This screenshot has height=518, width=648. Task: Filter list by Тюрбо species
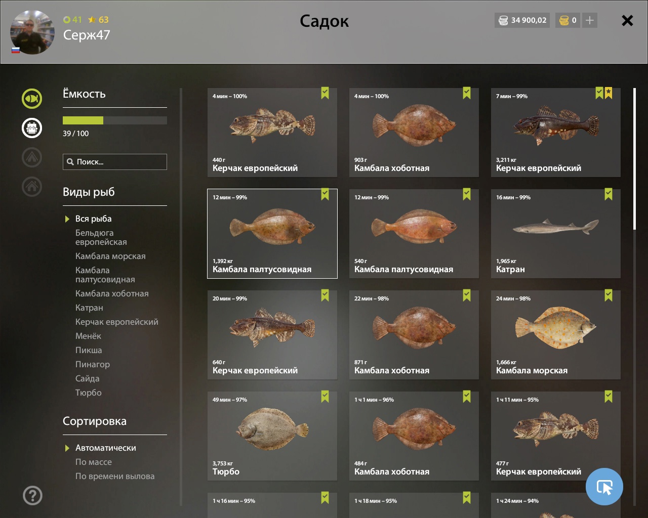pyautogui.click(x=89, y=393)
